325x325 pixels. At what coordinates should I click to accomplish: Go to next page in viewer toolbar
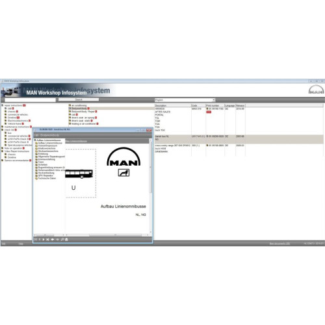44,239
